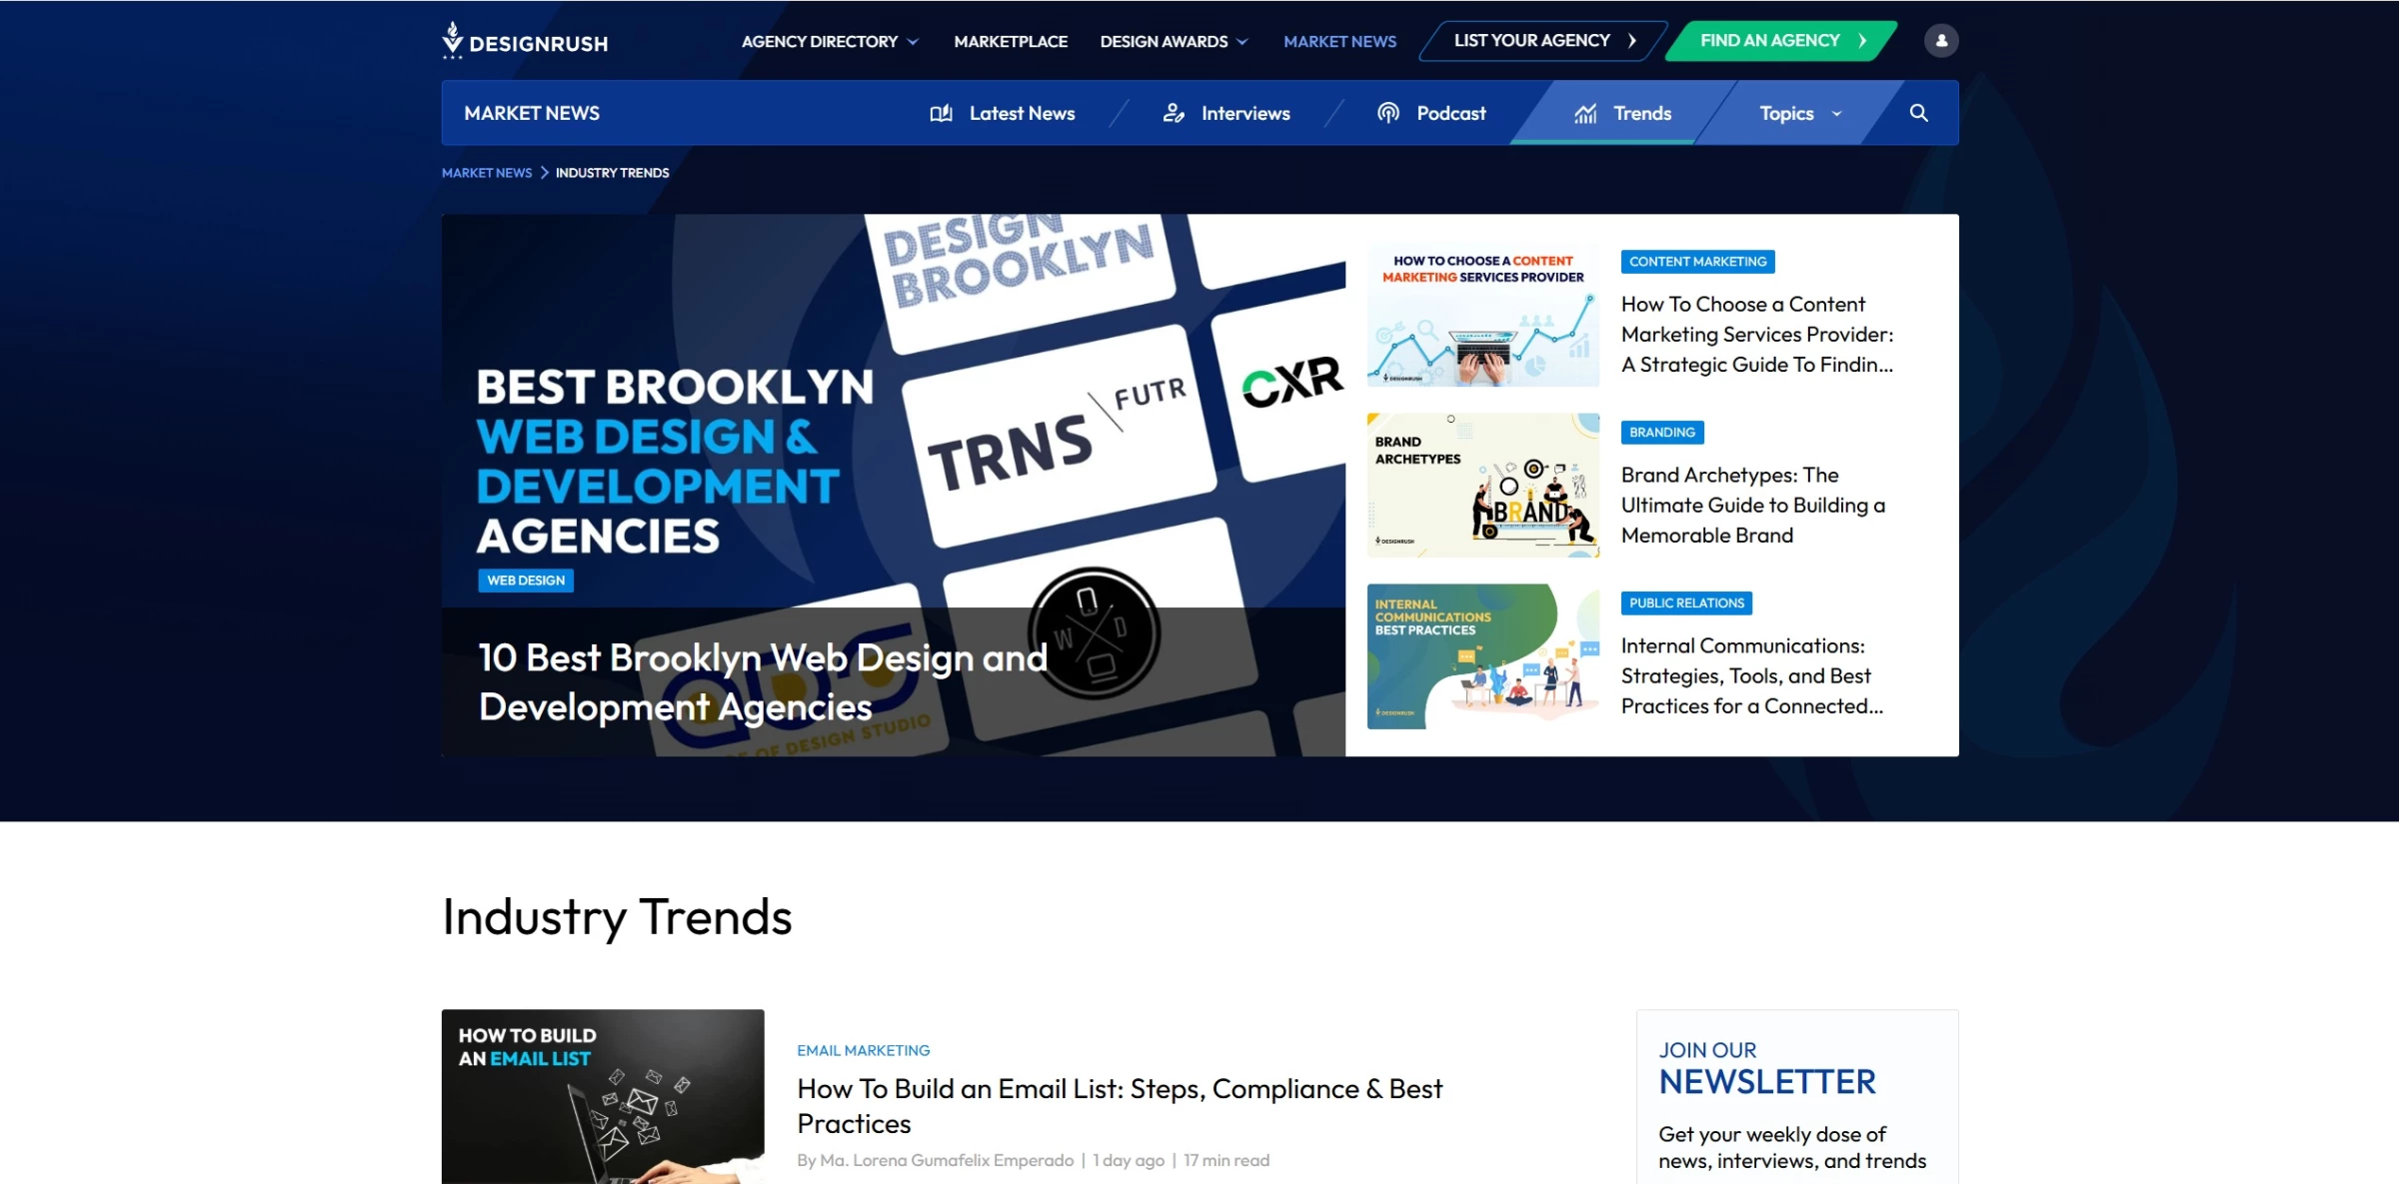
Task: Click Market News section title
Action: pyautogui.click(x=532, y=114)
